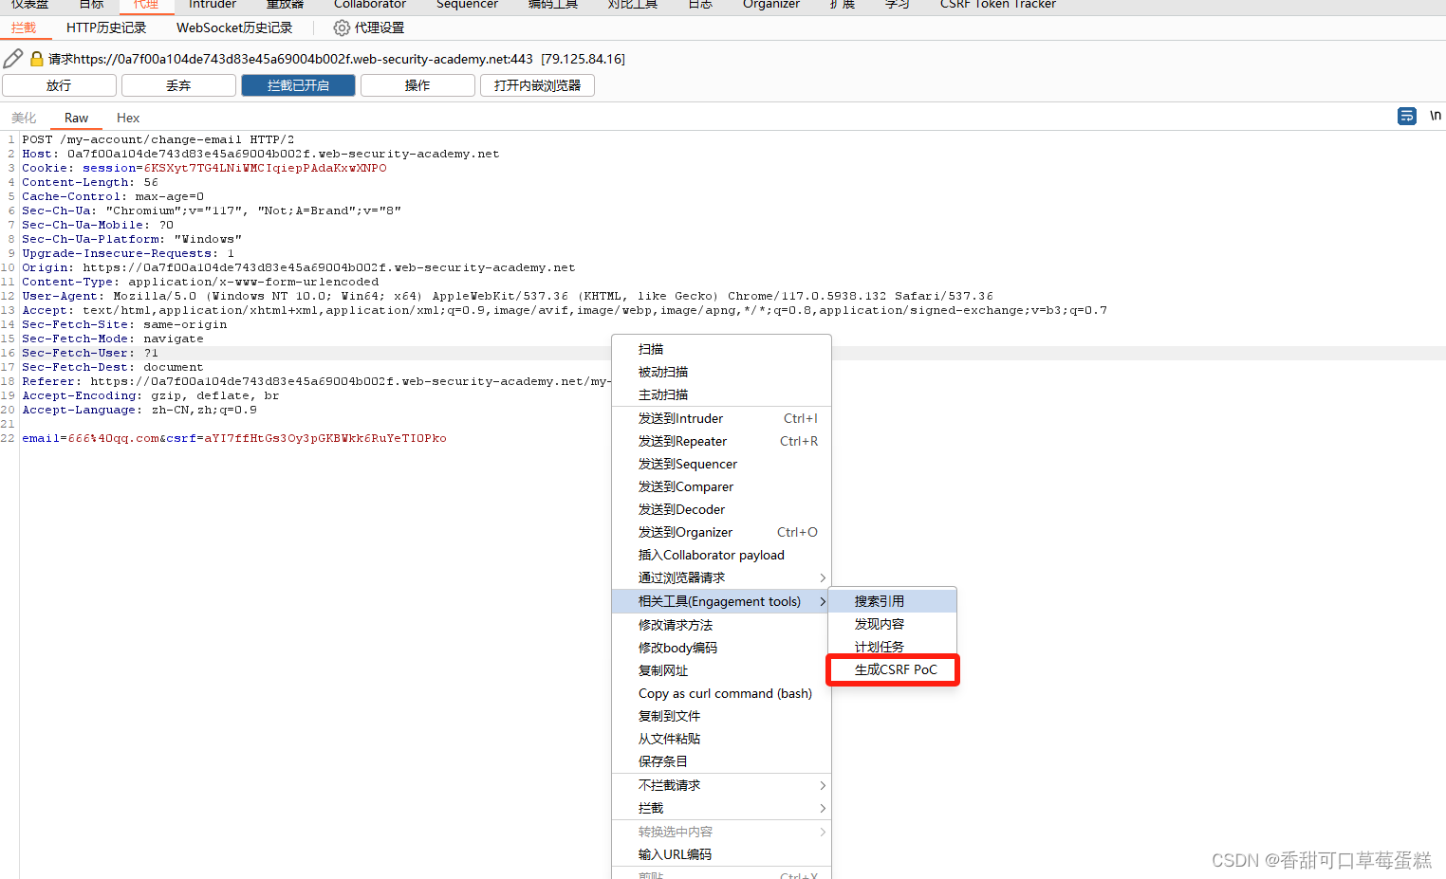This screenshot has height=879, width=1446.
Task: Click the Host header line
Action: pos(261,154)
